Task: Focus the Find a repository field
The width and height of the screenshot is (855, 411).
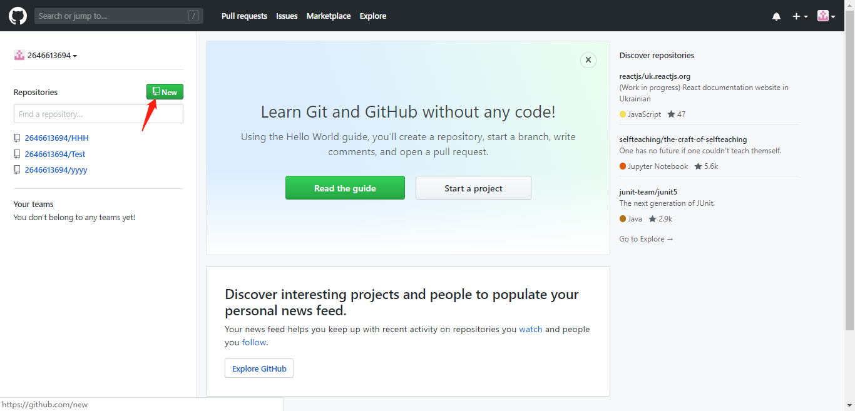Action: pos(98,114)
